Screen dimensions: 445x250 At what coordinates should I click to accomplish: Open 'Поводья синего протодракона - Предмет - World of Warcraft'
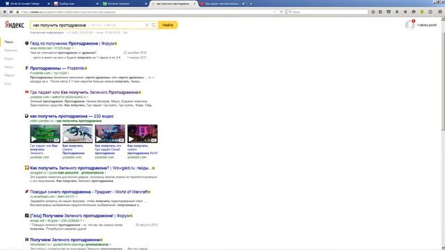click(89, 192)
